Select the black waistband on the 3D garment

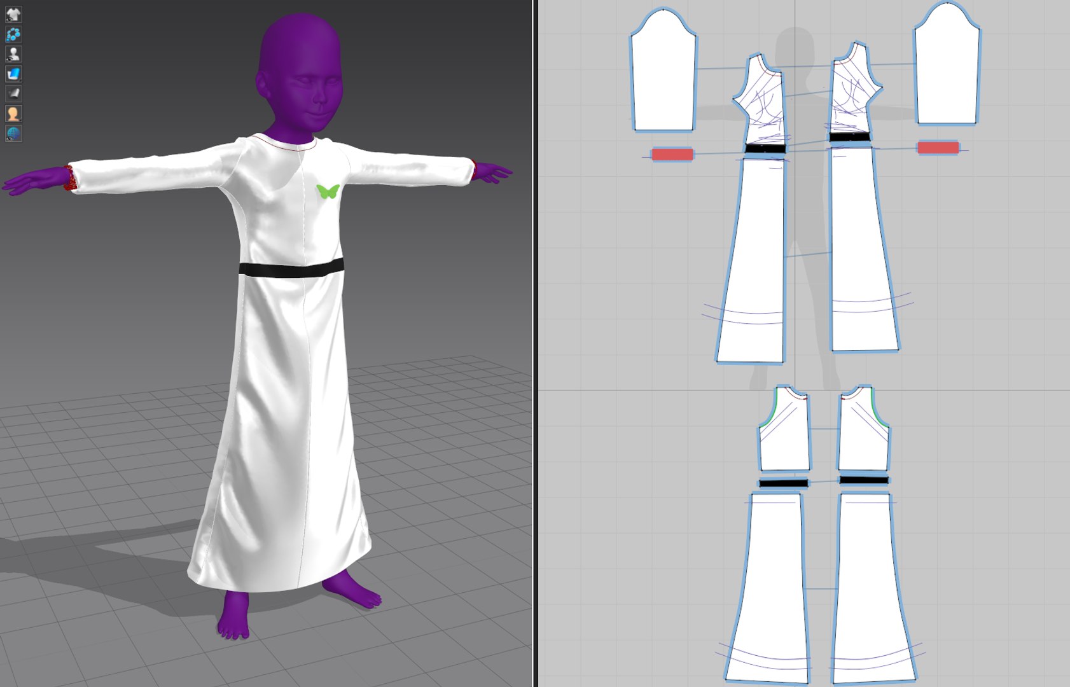pyautogui.click(x=291, y=268)
